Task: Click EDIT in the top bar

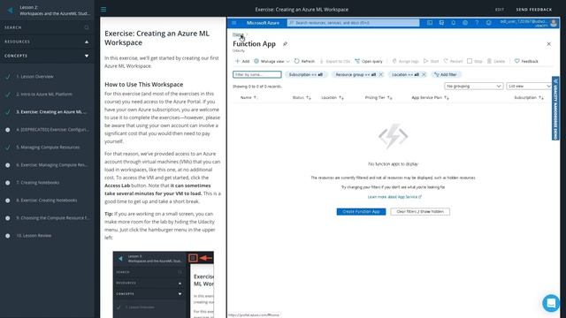Action: [x=500, y=10]
